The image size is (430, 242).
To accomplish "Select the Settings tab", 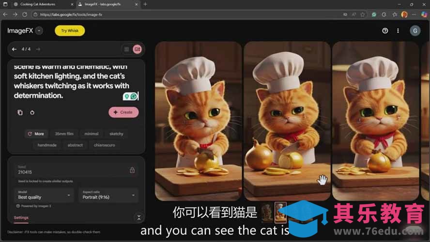I will [21, 218].
